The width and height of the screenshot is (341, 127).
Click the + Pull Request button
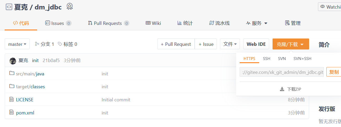coord(176,44)
